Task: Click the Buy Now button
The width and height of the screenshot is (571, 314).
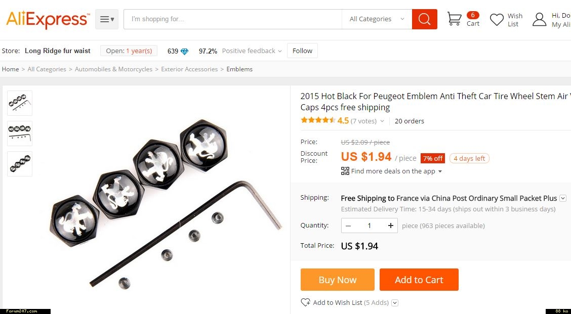Action: [337, 280]
